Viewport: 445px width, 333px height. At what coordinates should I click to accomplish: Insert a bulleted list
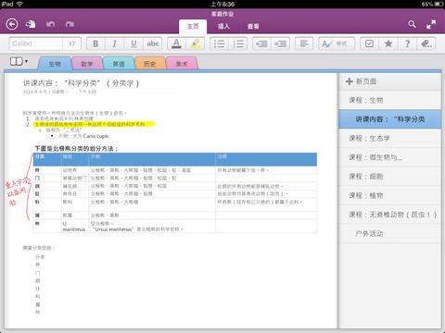219,43
